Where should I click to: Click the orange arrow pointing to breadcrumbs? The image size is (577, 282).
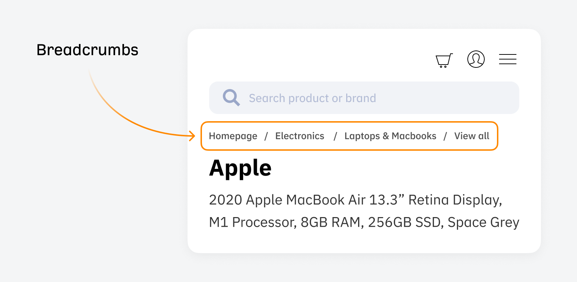[x=144, y=108]
